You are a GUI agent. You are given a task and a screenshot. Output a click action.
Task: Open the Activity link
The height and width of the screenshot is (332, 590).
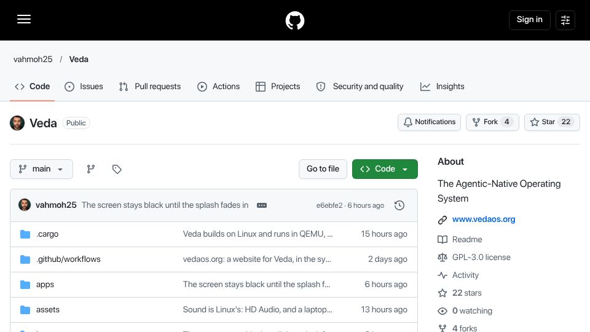point(465,275)
